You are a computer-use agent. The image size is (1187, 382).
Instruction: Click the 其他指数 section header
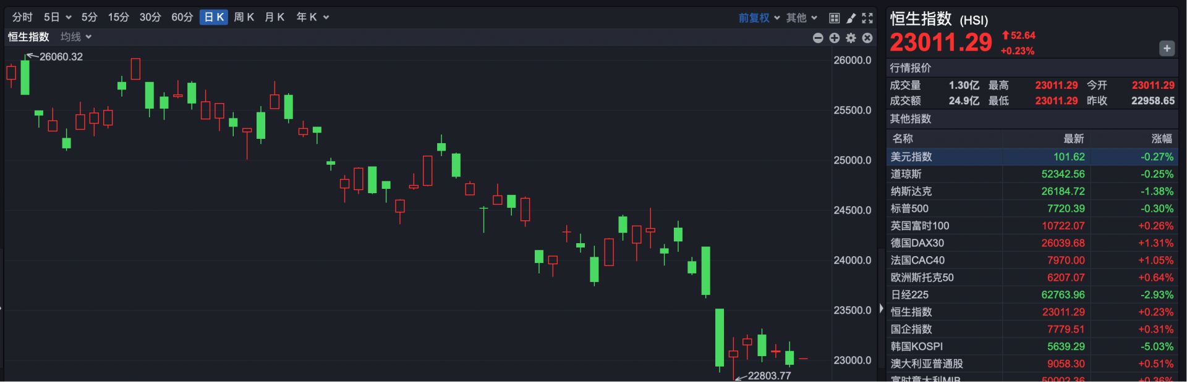click(910, 118)
